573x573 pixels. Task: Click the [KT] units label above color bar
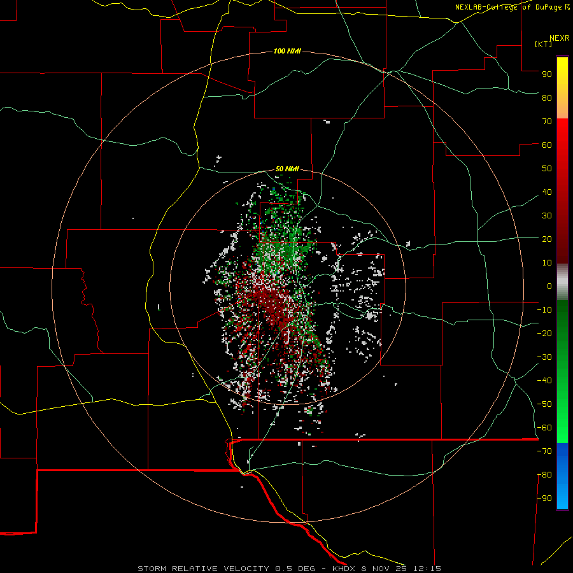point(544,44)
